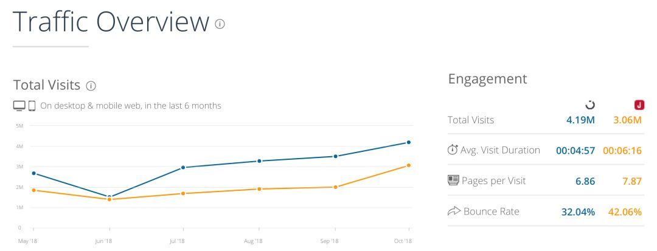Click the mobile phone icon
This screenshot has height=251, width=657.
click(32, 106)
